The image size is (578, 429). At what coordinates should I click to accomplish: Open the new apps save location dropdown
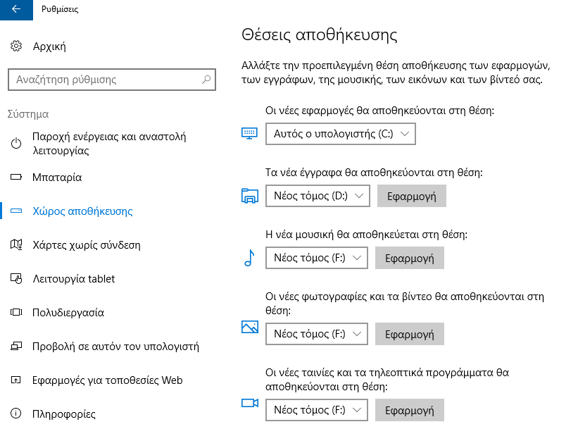coord(341,134)
